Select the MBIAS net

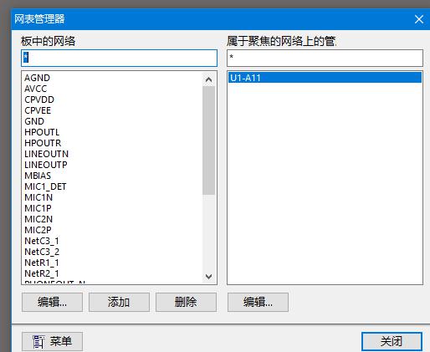click(38, 176)
